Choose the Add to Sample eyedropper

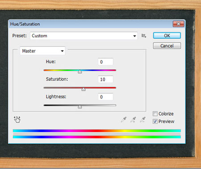pos(133,120)
